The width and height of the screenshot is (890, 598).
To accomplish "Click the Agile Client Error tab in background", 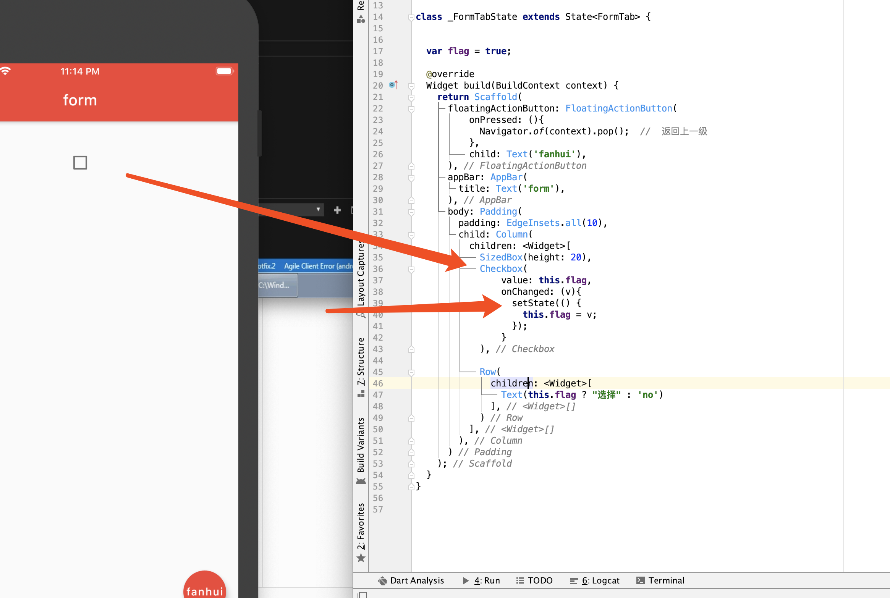I will pos(318,266).
